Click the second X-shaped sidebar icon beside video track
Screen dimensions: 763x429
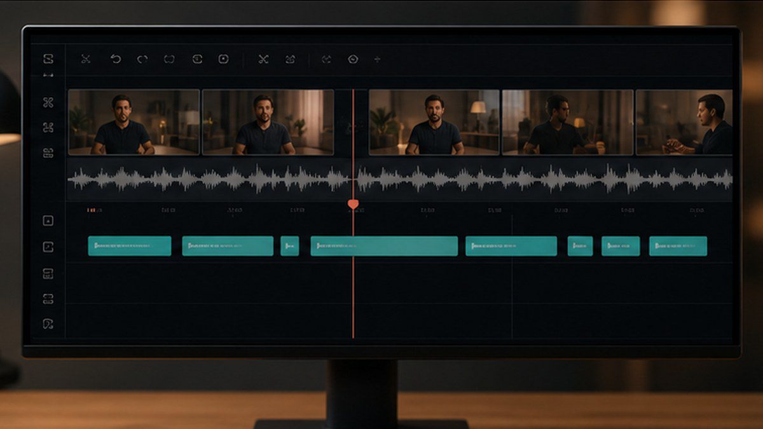coord(48,128)
